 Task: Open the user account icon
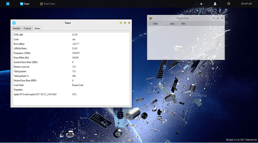[215, 4]
